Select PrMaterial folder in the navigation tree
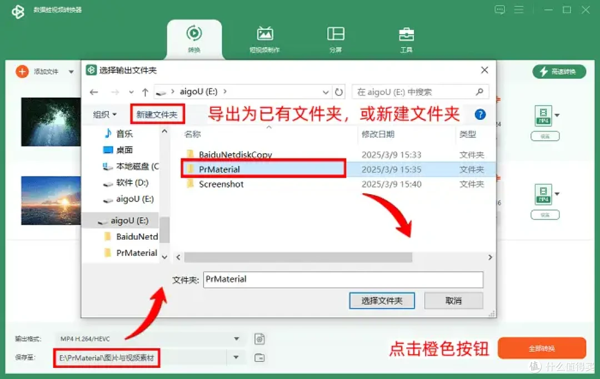Image resolution: width=600 pixels, height=379 pixels. coord(131,253)
